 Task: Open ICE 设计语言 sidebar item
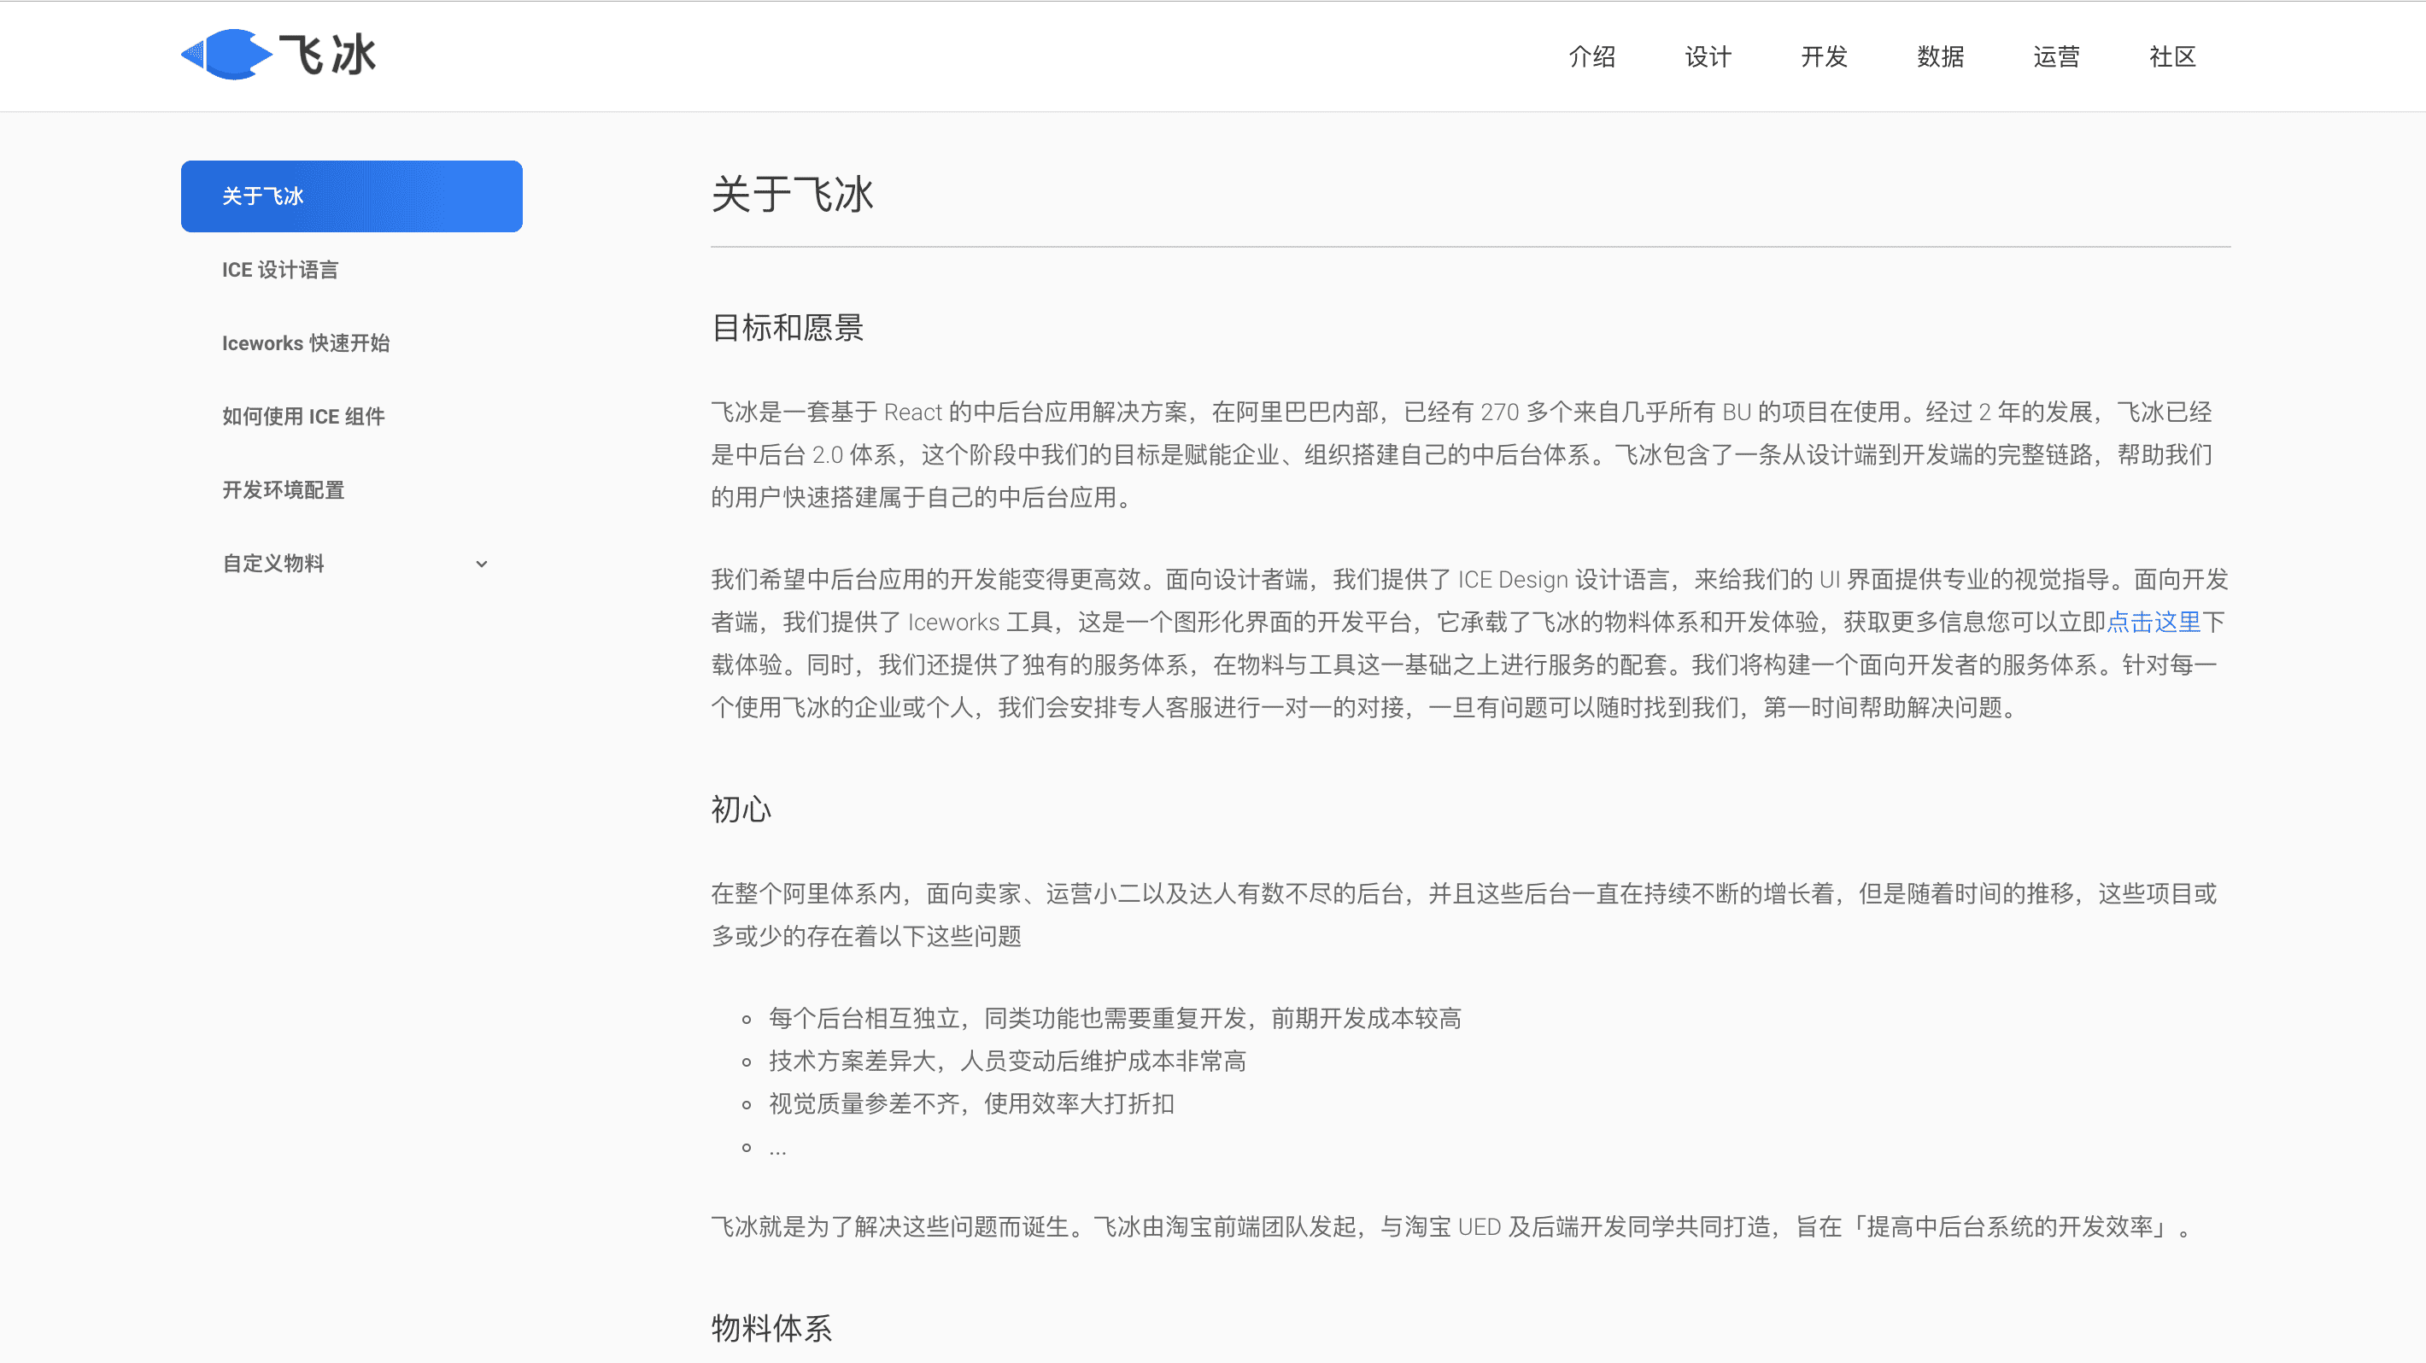tap(279, 270)
